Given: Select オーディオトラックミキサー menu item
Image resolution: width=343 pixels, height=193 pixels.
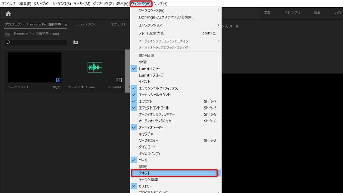Looking at the screenshot, I should pos(176,121).
